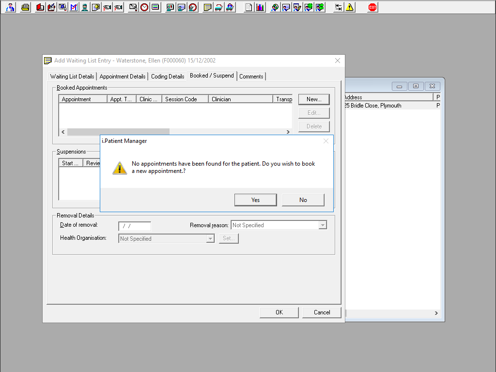Image resolution: width=496 pixels, height=372 pixels.
Task: Click the blank document toolbar icon
Action: click(x=248, y=7)
